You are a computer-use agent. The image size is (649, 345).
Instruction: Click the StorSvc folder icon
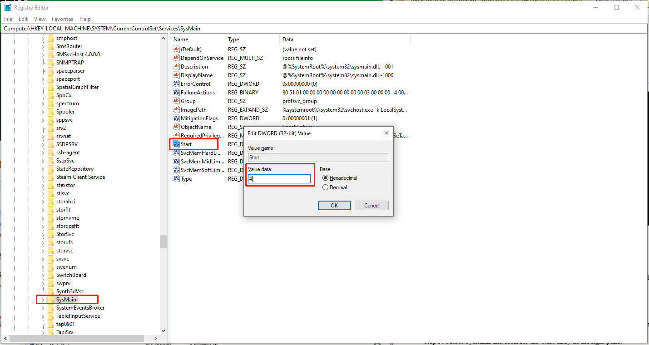click(50, 234)
